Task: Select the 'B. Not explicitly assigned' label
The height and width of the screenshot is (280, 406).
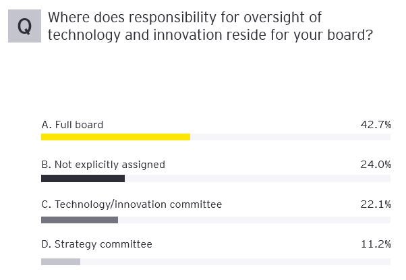Action: tap(103, 165)
